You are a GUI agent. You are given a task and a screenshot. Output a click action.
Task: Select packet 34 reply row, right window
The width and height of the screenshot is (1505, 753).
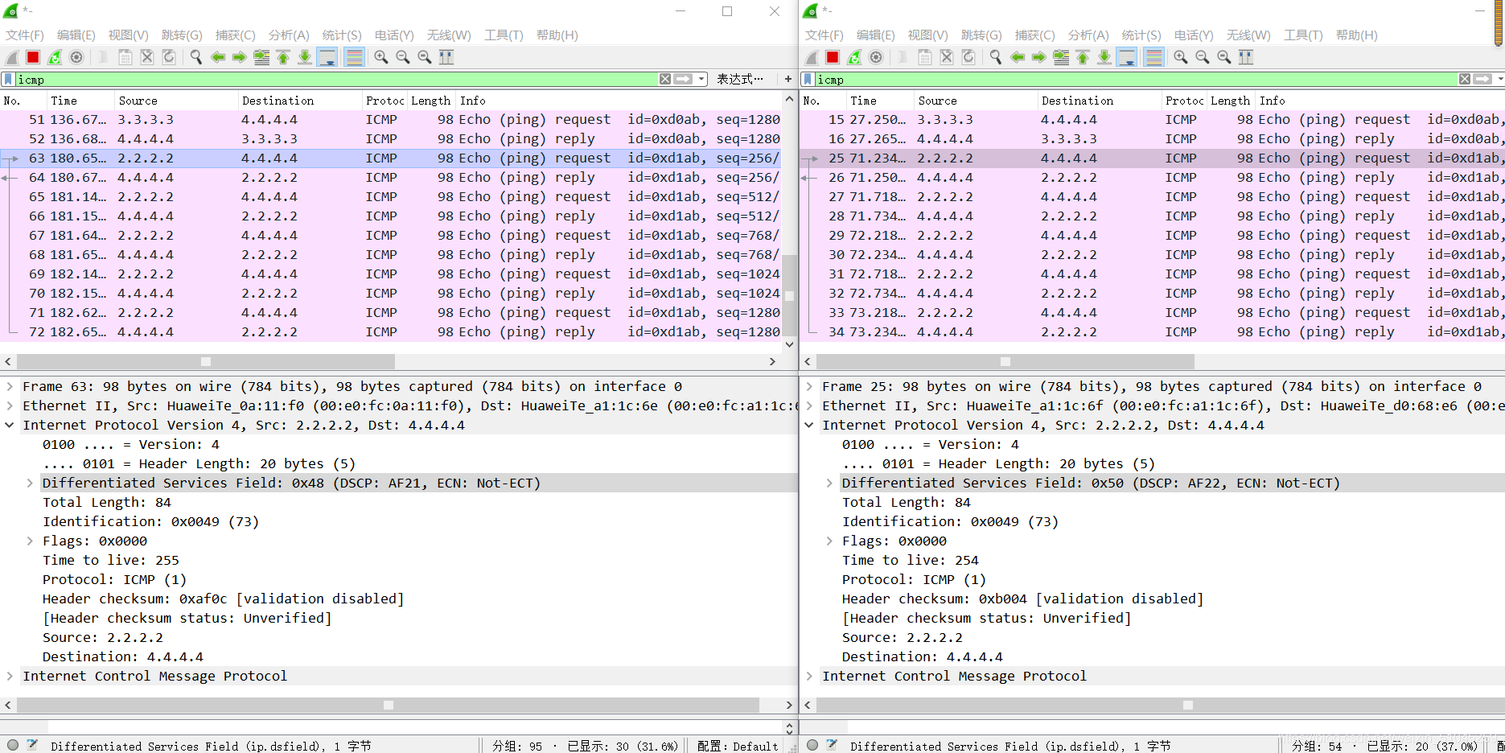pyautogui.click(x=1152, y=331)
